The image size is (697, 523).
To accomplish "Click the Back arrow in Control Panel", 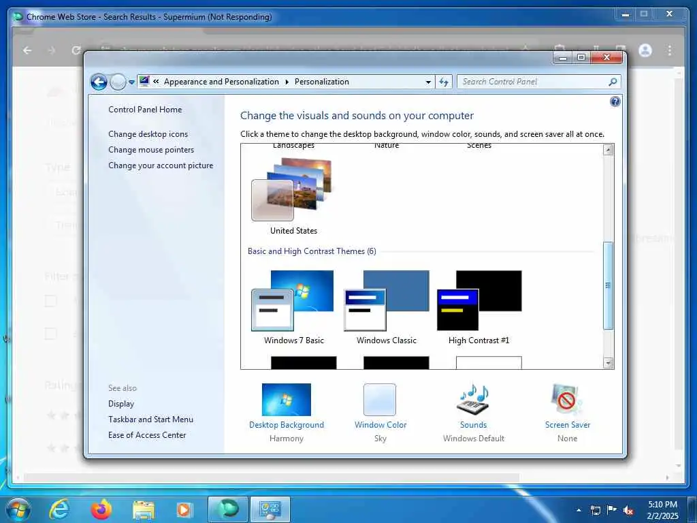I will (x=99, y=82).
